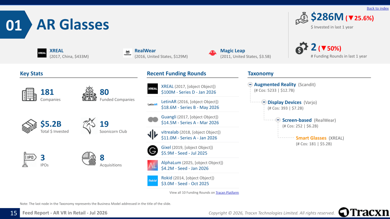Click the $5.2B Total Invested value
This screenshot has height=219, width=390.
(51, 124)
